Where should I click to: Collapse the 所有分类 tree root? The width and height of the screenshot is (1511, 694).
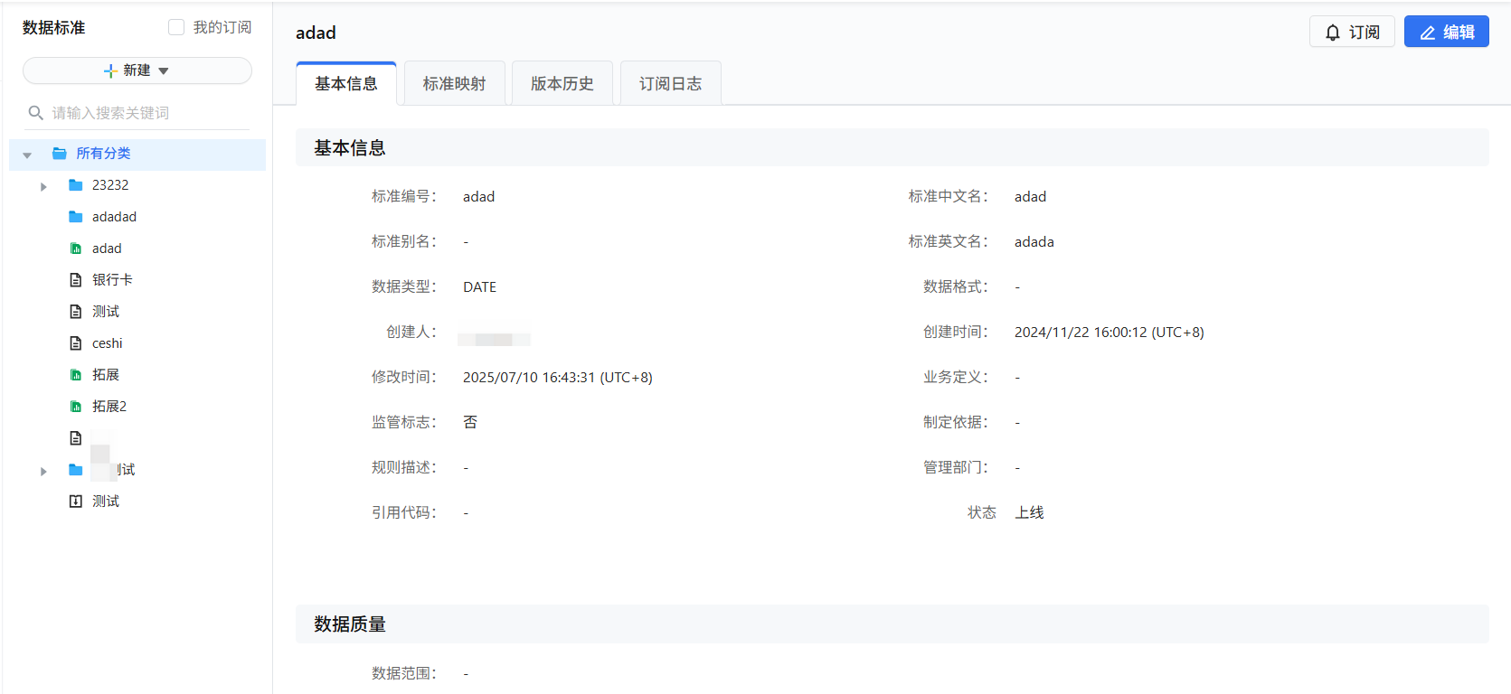(27, 155)
